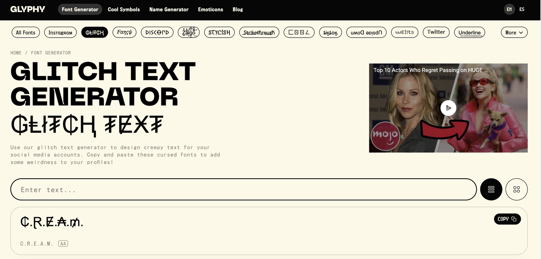Click the small C.R.E.A.M. font name label
The width and height of the screenshot is (541, 259).
(x=37, y=244)
